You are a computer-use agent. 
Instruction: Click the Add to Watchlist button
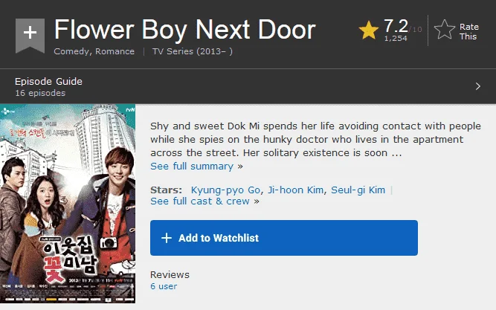284,238
